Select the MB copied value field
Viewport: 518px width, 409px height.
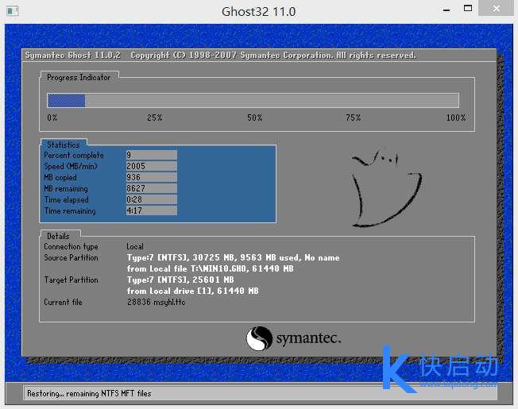click(x=151, y=178)
